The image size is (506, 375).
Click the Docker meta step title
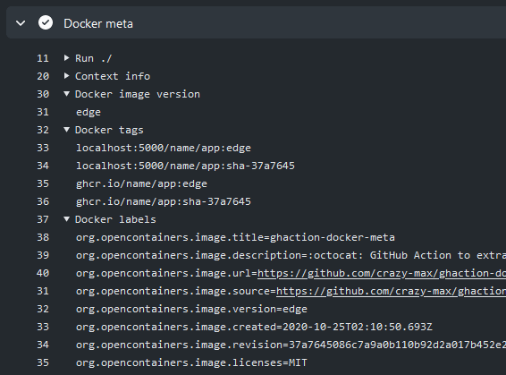pos(98,23)
